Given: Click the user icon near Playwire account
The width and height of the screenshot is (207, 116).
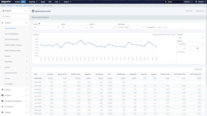Looking at the screenshot, I should click(x=196, y=2).
